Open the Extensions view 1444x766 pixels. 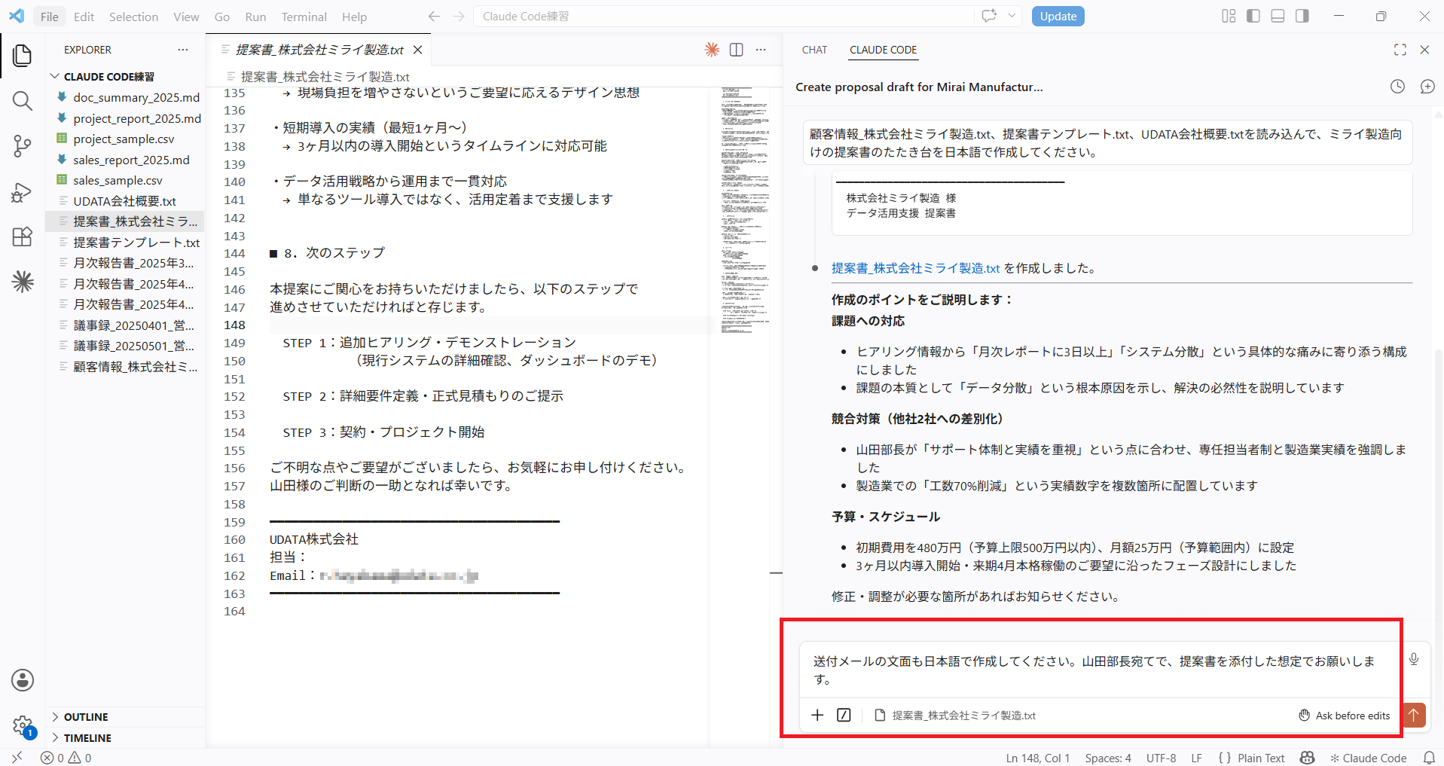[x=23, y=237]
